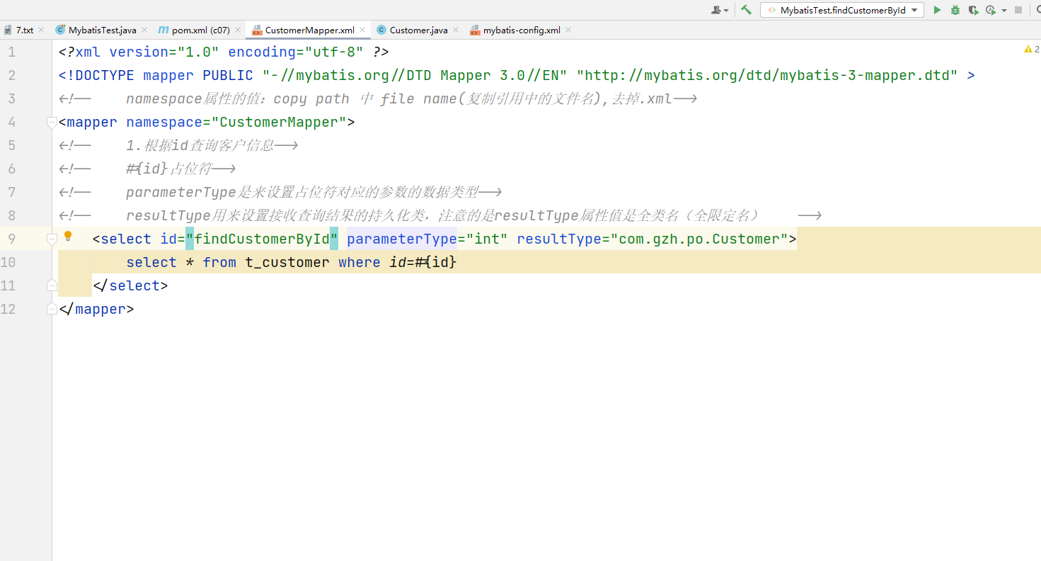Build the project with the hammer icon

tap(746, 10)
